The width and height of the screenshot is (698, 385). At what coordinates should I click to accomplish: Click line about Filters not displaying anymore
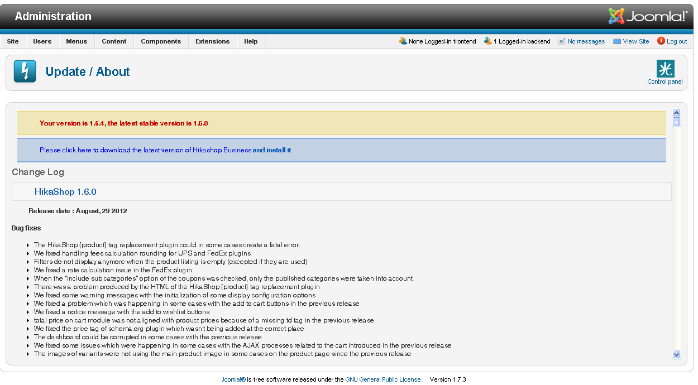click(x=171, y=262)
